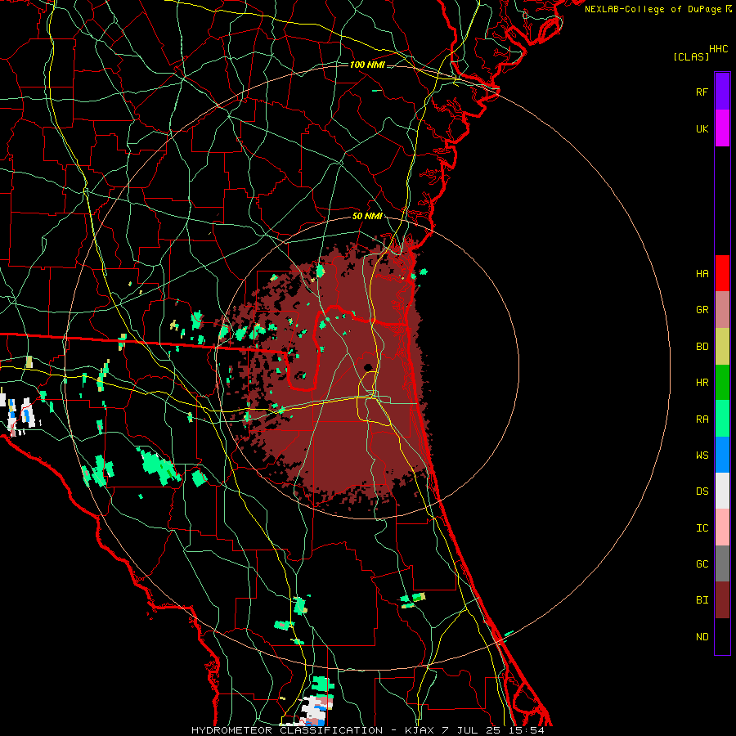
Task: Click the HA red legend swatch
Action: point(722,273)
